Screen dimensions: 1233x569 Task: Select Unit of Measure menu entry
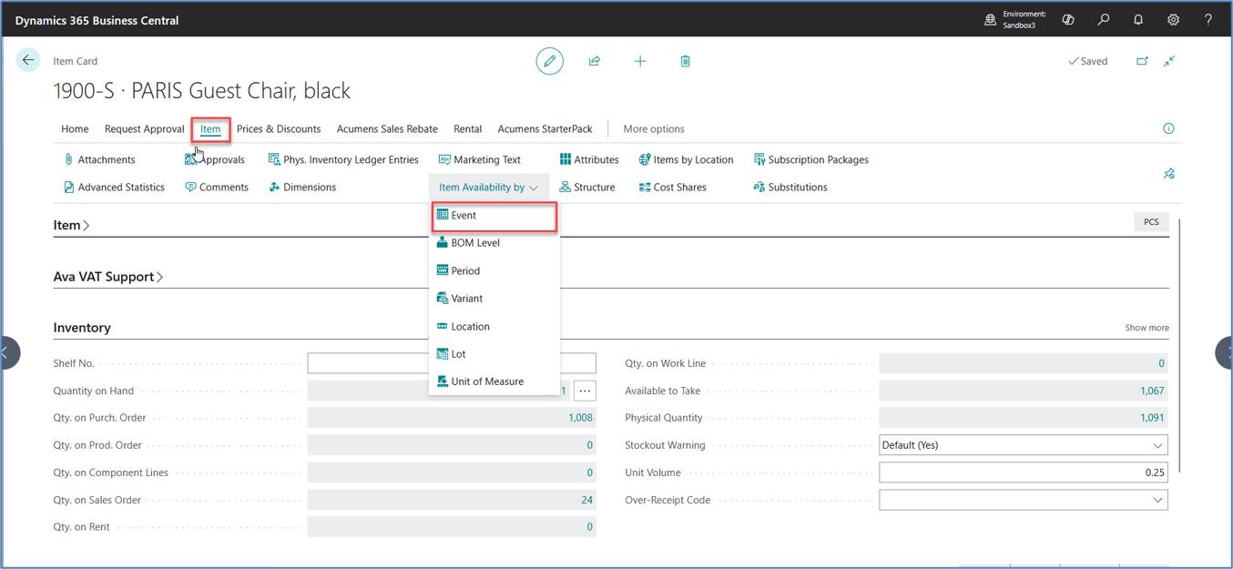pyautogui.click(x=493, y=381)
